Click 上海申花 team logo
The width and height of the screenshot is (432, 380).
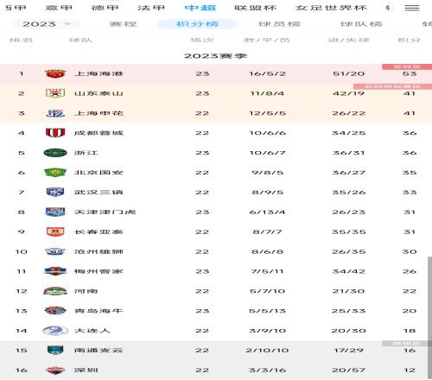55,113
